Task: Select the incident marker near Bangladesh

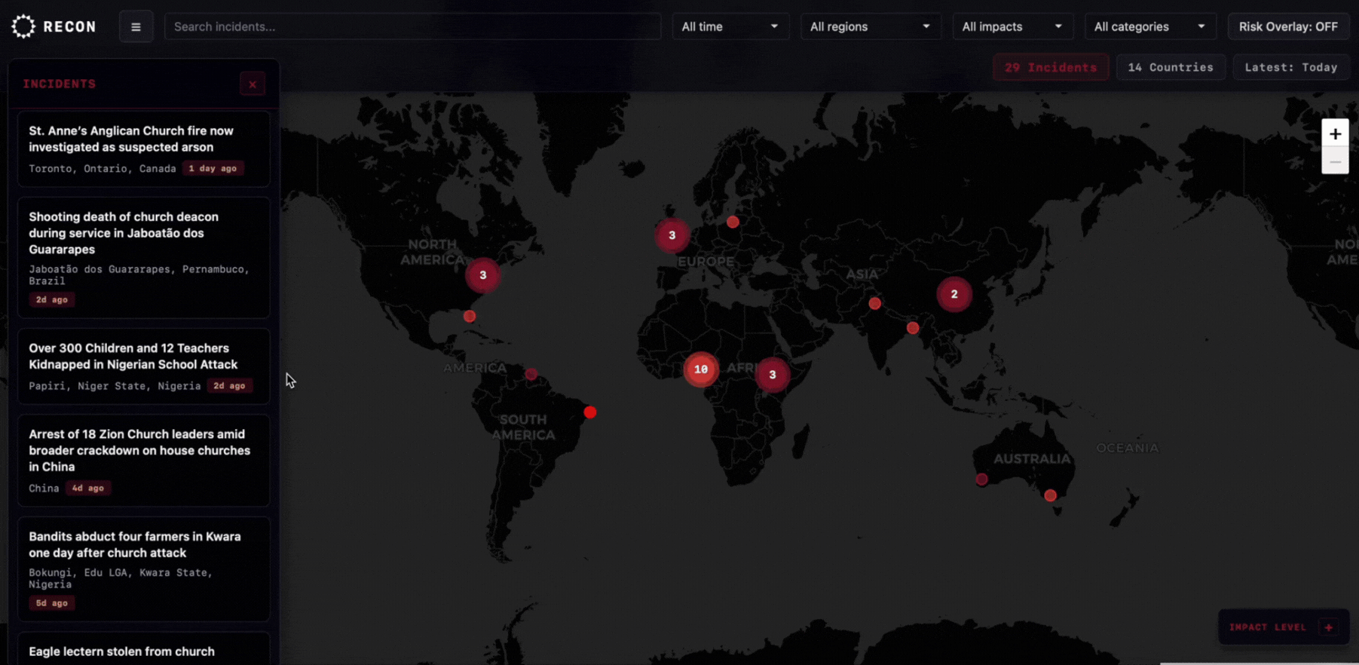Action: pos(913,328)
